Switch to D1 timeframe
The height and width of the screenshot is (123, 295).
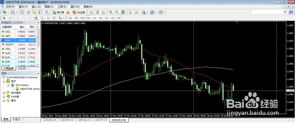107,18
